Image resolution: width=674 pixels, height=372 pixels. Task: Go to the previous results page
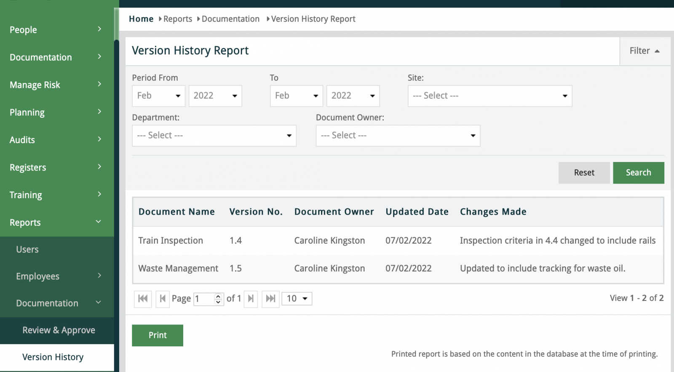pos(163,299)
